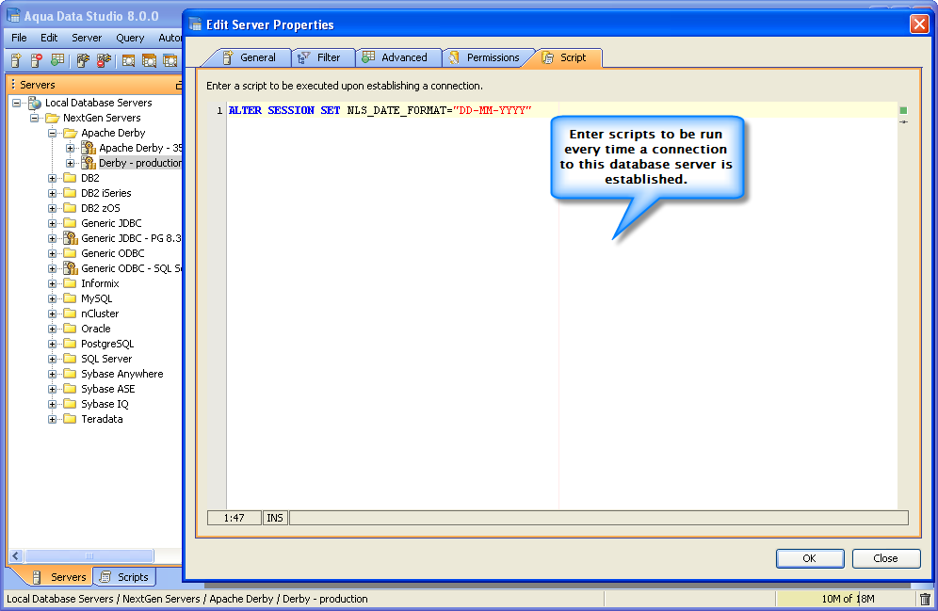
Task: Click the table icon with green circle
Action: pos(57,60)
